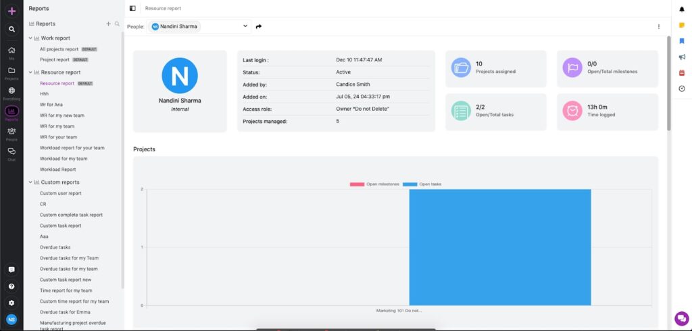Go to Me home icon
Image resolution: width=692 pixels, height=331 pixels.
click(x=11, y=50)
